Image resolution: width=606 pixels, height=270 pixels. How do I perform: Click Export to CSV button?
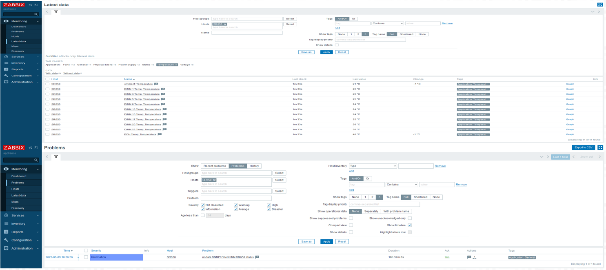[583, 147]
